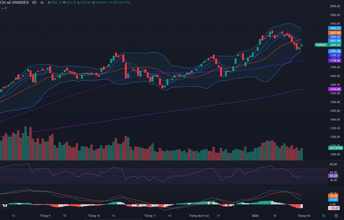Click the +14.06 (+0.77%) change value
The image size is (344, 220).
tap(119, 3)
